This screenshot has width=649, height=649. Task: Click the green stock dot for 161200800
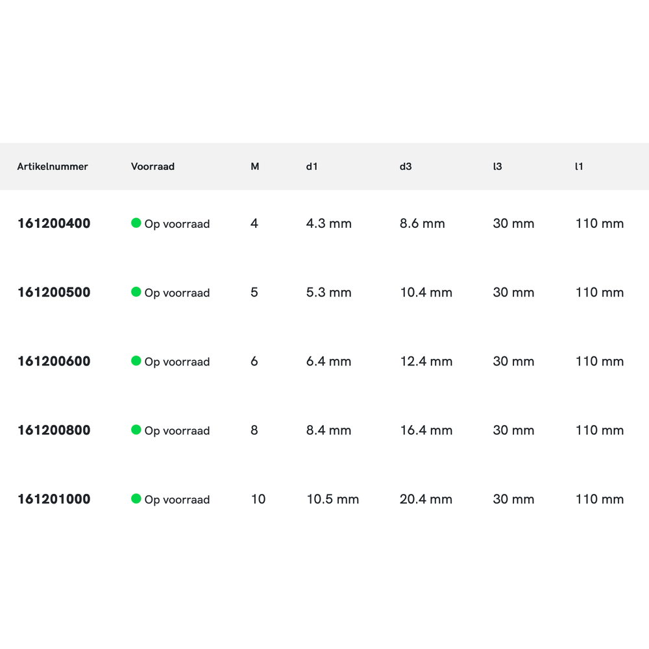136,430
